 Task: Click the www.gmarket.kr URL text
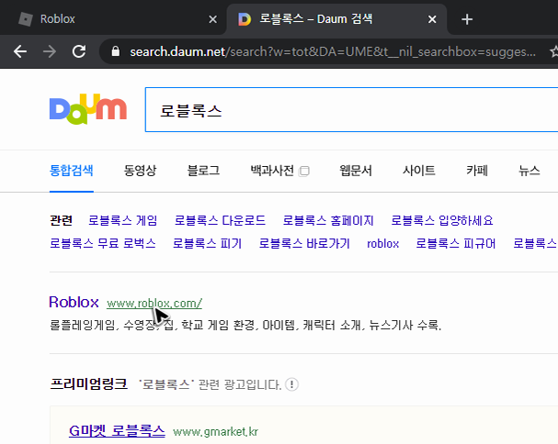tap(216, 432)
